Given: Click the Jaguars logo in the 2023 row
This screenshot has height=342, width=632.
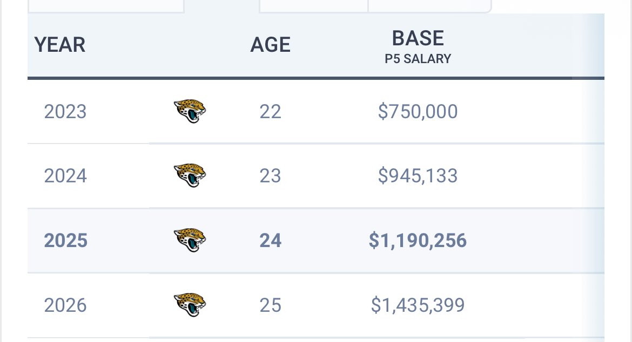Looking at the screenshot, I should (190, 111).
